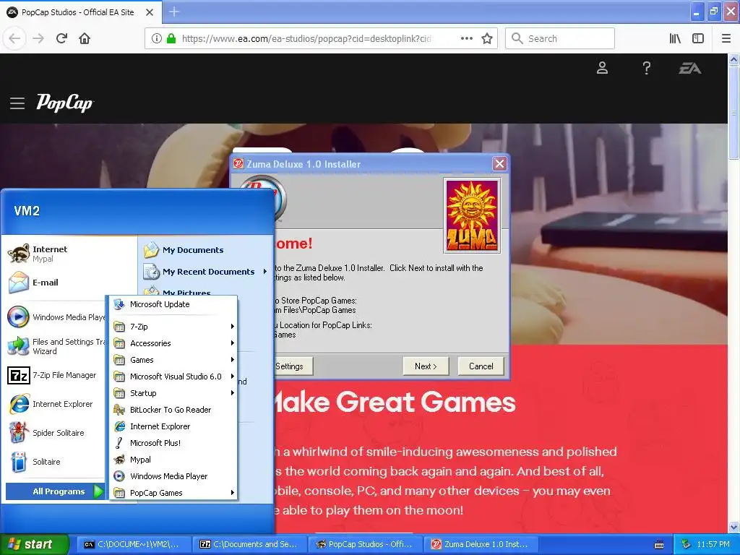740x555 pixels.
Task: Open Files and Settings Transfer Wizard
Action: click(x=56, y=346)
